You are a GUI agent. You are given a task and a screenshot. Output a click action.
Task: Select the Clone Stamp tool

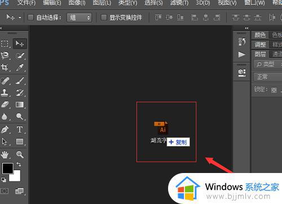[x=5, y=92]
